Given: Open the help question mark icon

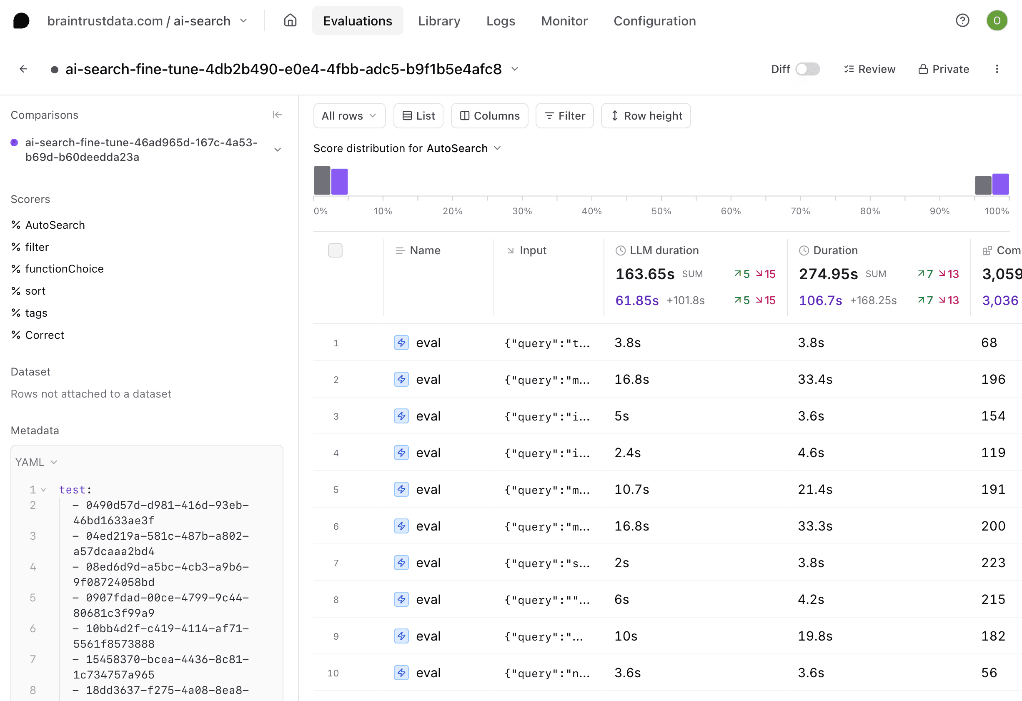Looking at the screenshot, I should tap(962, 20).
